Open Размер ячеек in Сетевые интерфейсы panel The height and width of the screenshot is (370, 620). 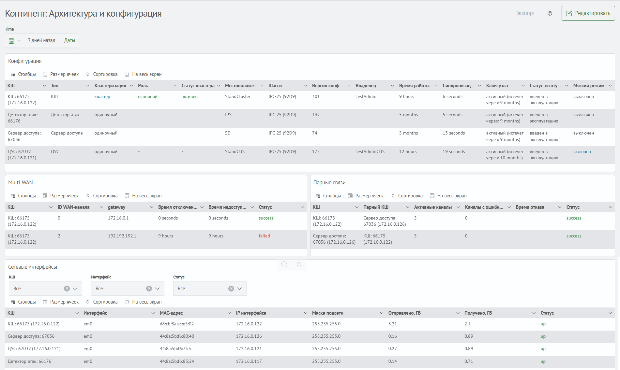click(61, 302)
